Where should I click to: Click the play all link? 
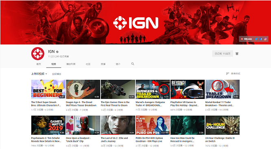[57, 74]
